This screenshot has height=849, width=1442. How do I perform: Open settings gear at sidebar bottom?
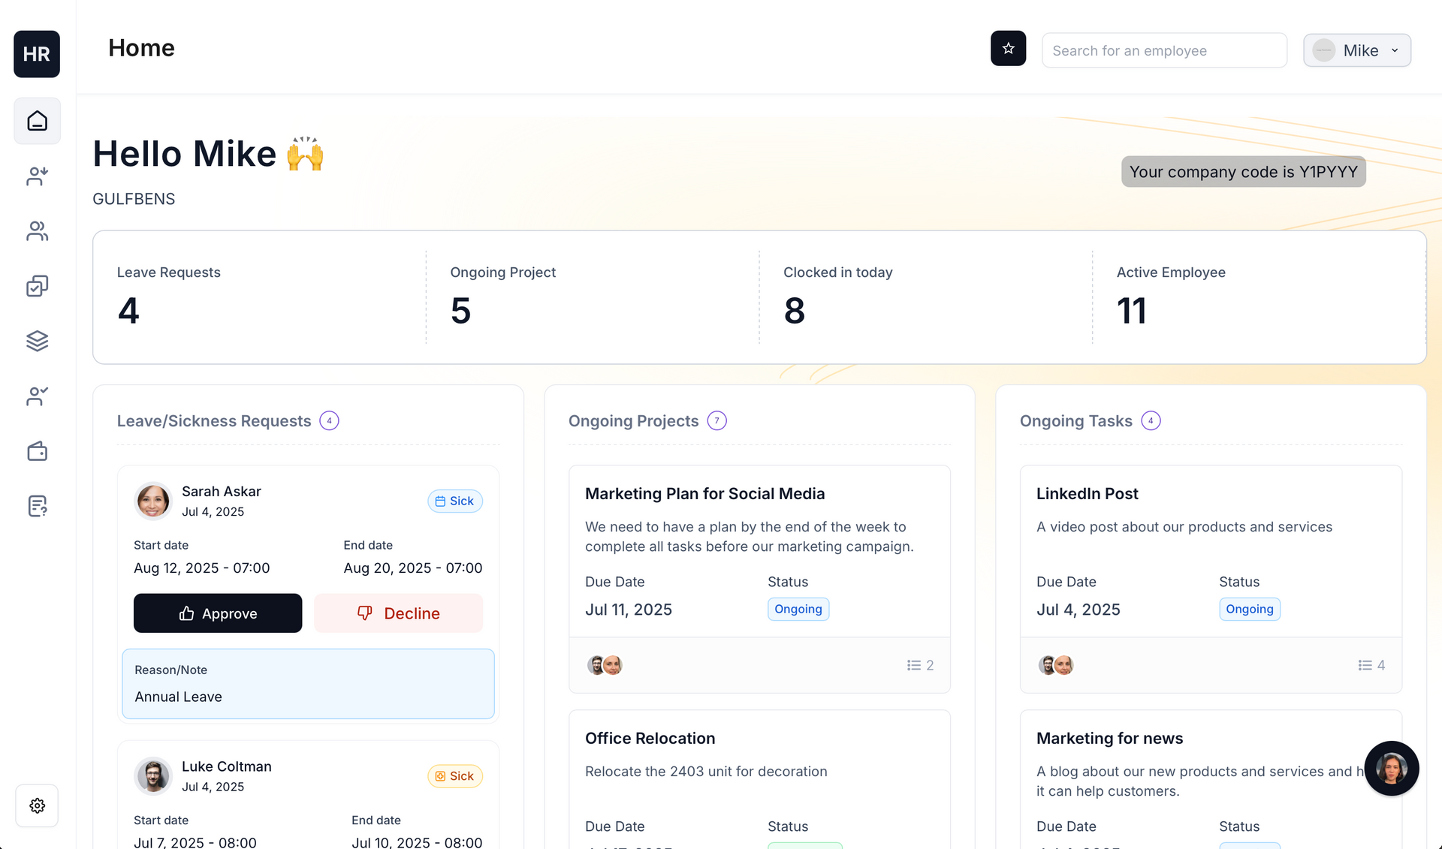tap(37, 805)
